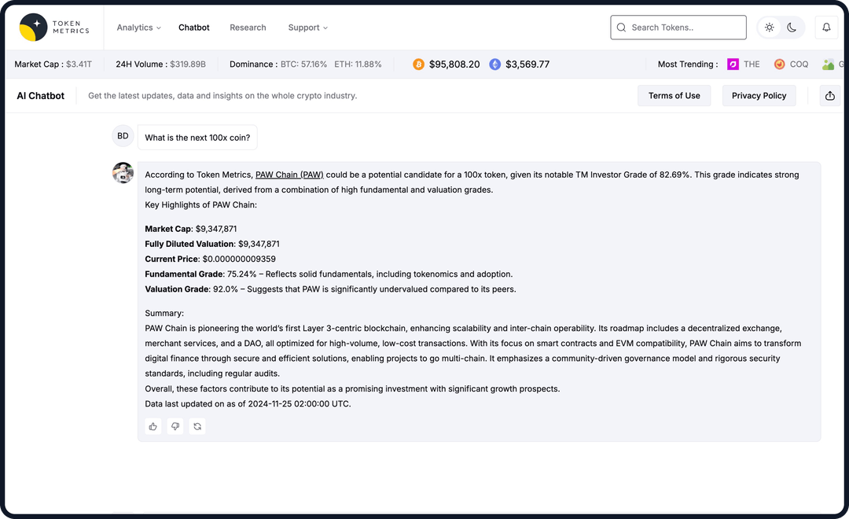The width and height of the screenshot is (849, 519).
Task: Give thumbs down feedback on the answer
Action: (175, 426)
